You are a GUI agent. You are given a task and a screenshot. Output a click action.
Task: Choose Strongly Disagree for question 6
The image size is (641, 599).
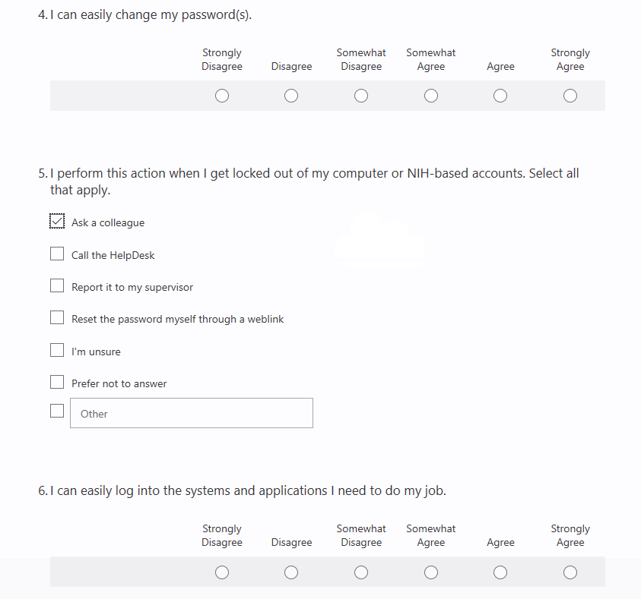point(222,572)
